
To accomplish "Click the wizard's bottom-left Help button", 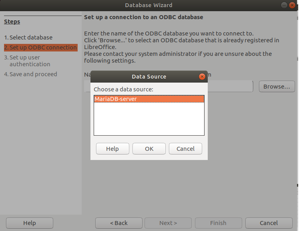I will tap(30, 223).
